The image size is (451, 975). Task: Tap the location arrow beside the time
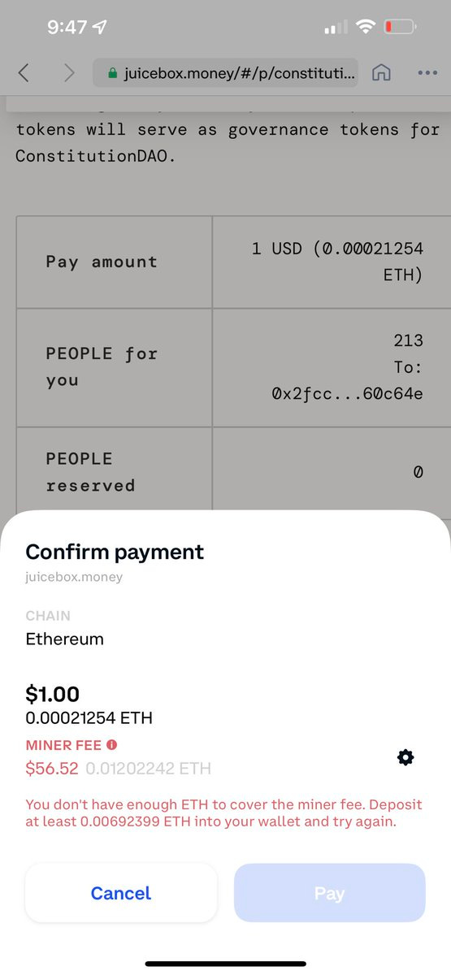99,28
